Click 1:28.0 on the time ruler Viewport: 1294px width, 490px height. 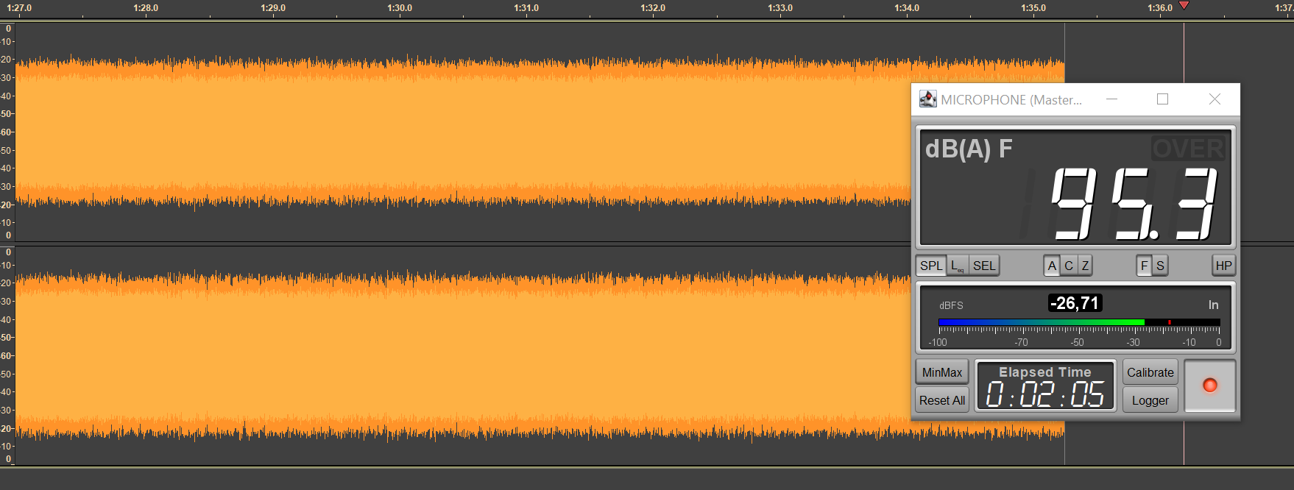click(146, 8)
